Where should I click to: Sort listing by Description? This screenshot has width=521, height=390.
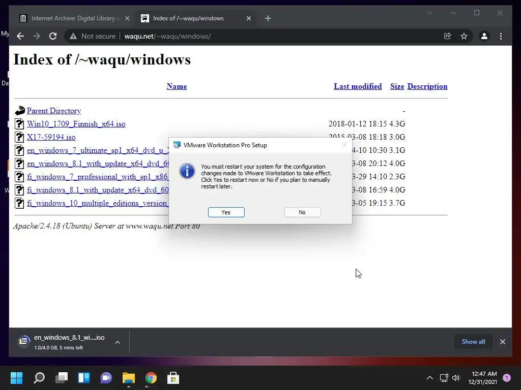click(427, 86)
